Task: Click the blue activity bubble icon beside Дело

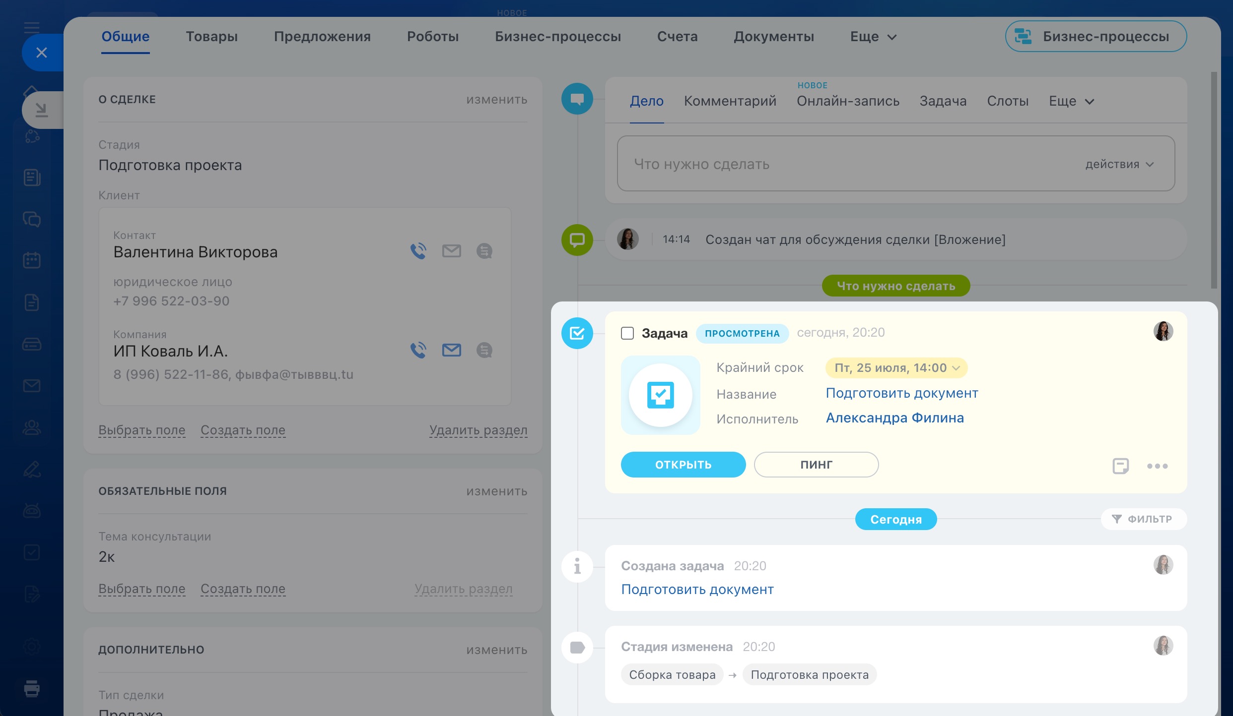Action: pos(577,99)
